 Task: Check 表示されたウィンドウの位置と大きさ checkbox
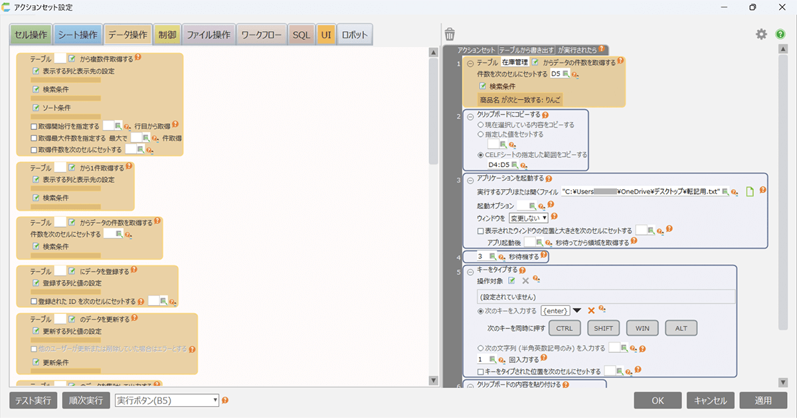pyautogui.click(x=481, y=230)
